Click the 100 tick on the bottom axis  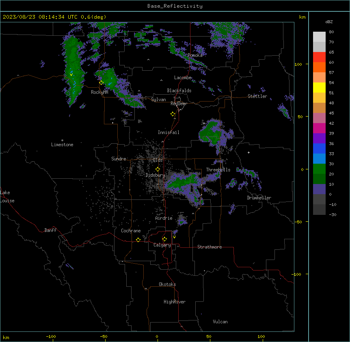261,337
